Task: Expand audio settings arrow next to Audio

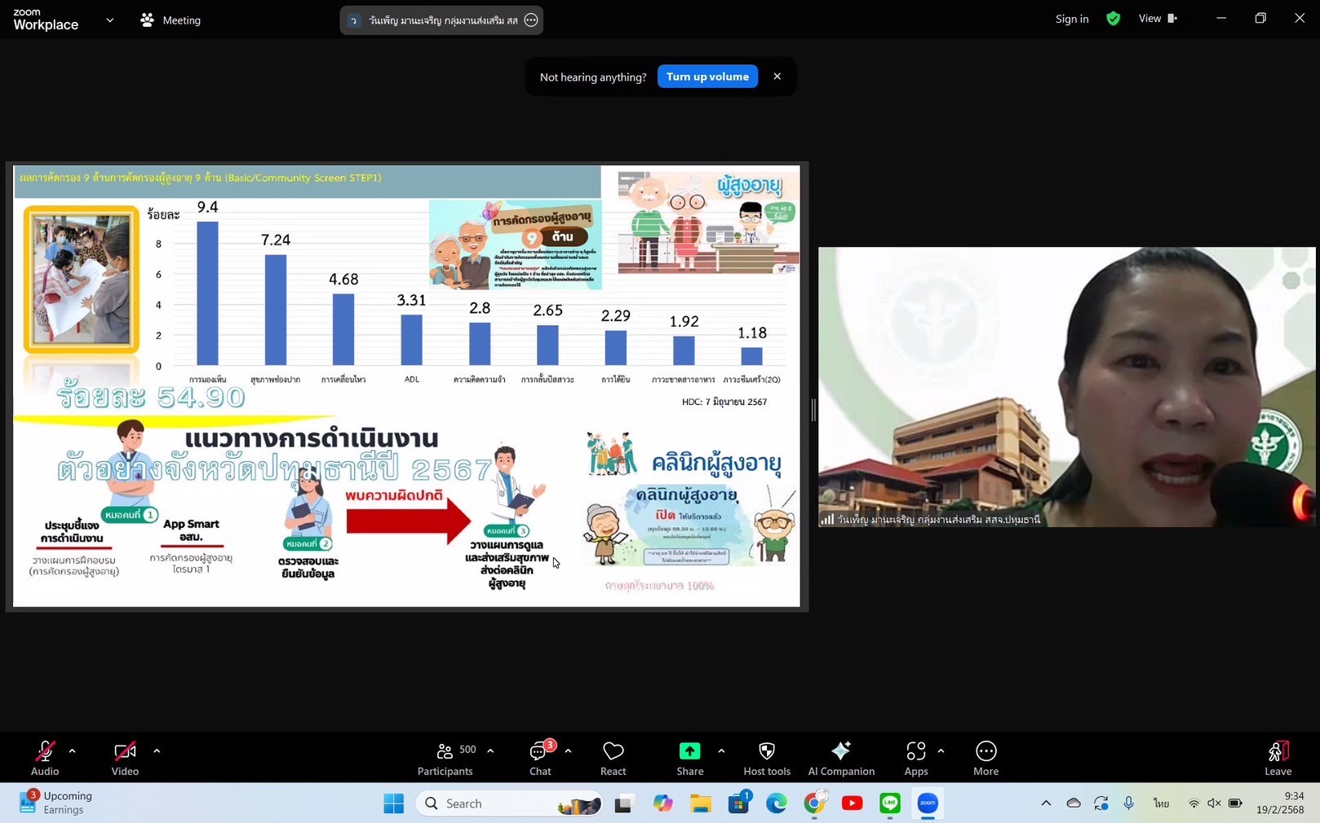Action: pos(73,750)
